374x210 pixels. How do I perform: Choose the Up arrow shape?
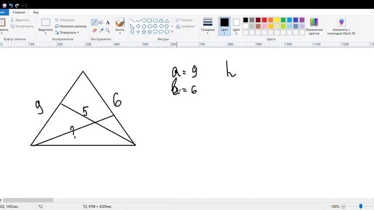pyautogui.click(x=167, y=26)
